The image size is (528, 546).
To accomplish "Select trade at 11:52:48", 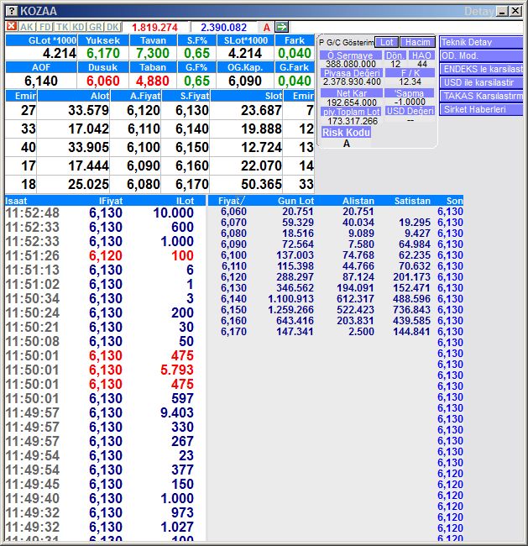I will [104, 213].
